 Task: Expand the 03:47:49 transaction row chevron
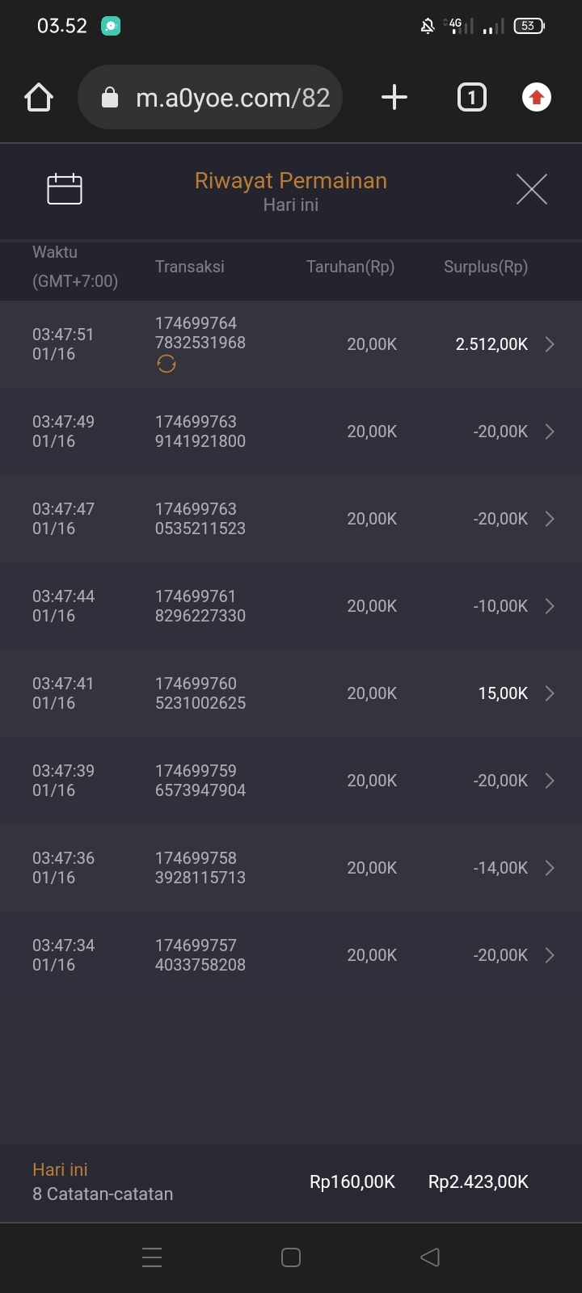point(550,432)
